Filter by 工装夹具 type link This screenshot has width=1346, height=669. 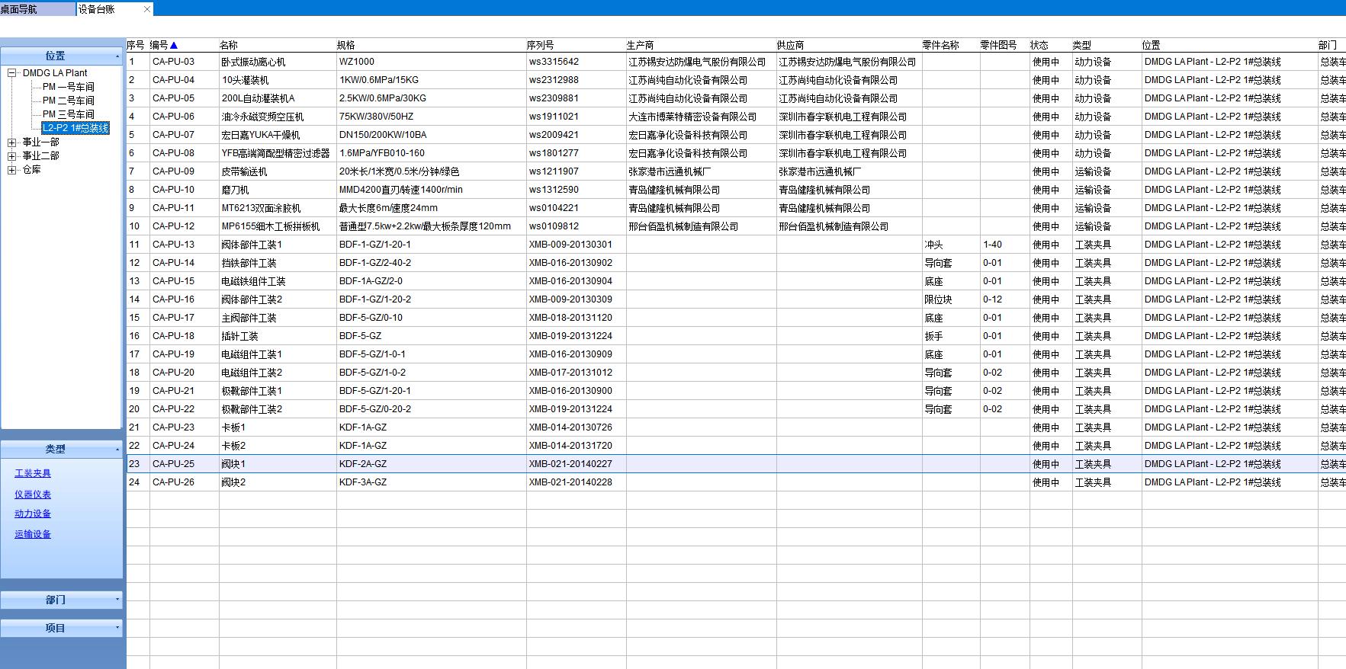[33, 473]
